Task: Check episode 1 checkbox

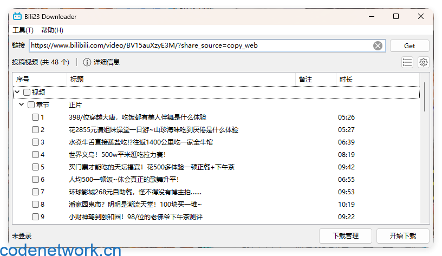Action: click(x=36, y=117)
